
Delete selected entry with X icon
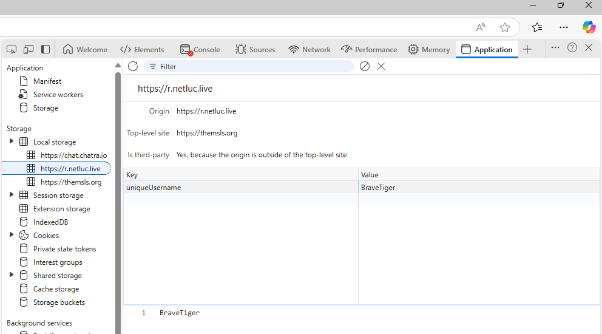(x=381, y=66)
